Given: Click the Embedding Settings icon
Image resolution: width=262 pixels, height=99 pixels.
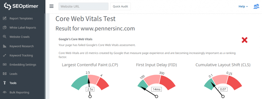Looking at the screenshot, I should click(5, 65).
